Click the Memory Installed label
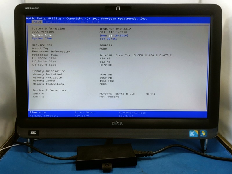Image resolution: width=232 pixels, height=174 pixels. [x=47, y=74]
